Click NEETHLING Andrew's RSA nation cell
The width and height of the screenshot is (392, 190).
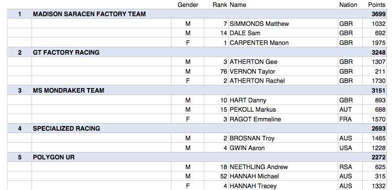tap(346, 167)
